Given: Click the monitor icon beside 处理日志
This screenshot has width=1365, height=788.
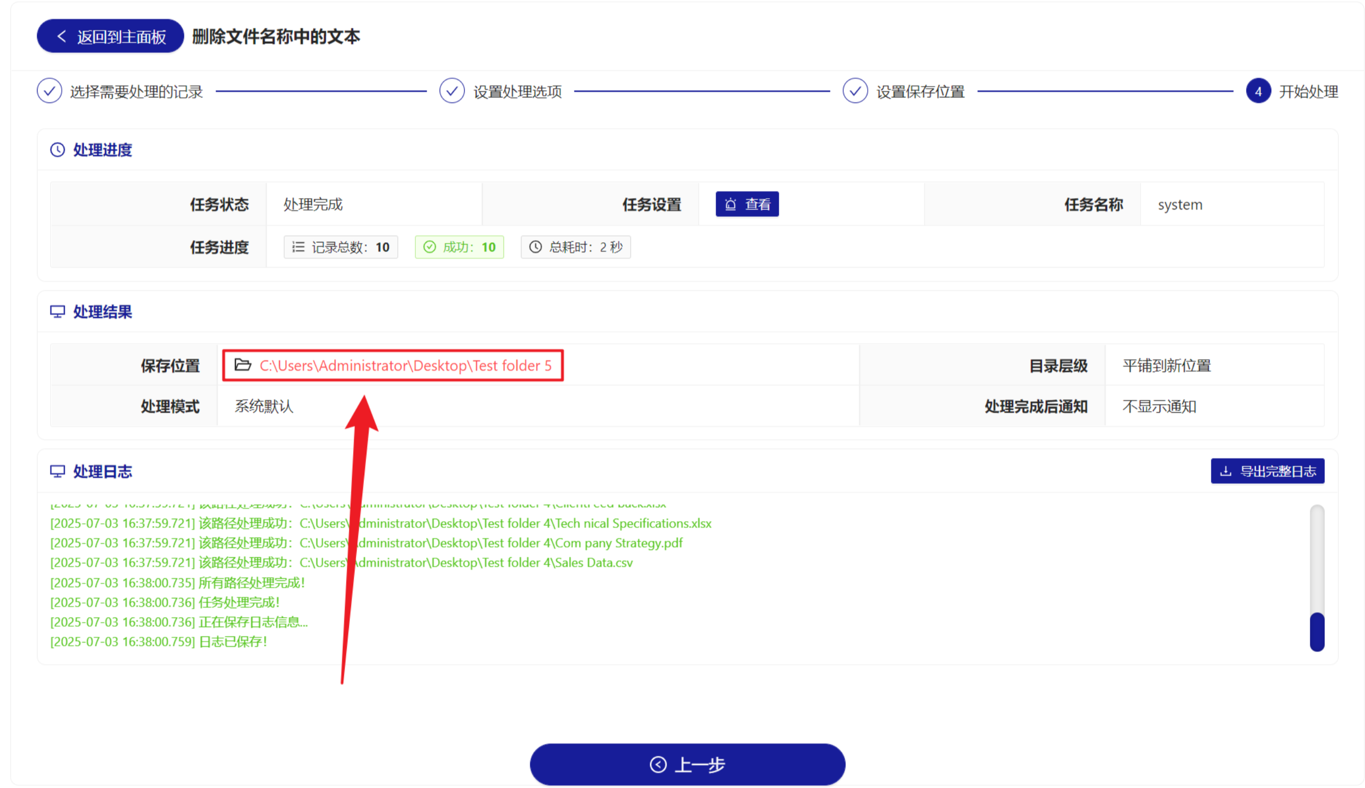Looking at the screenshot, I should (x=58, y=471).
